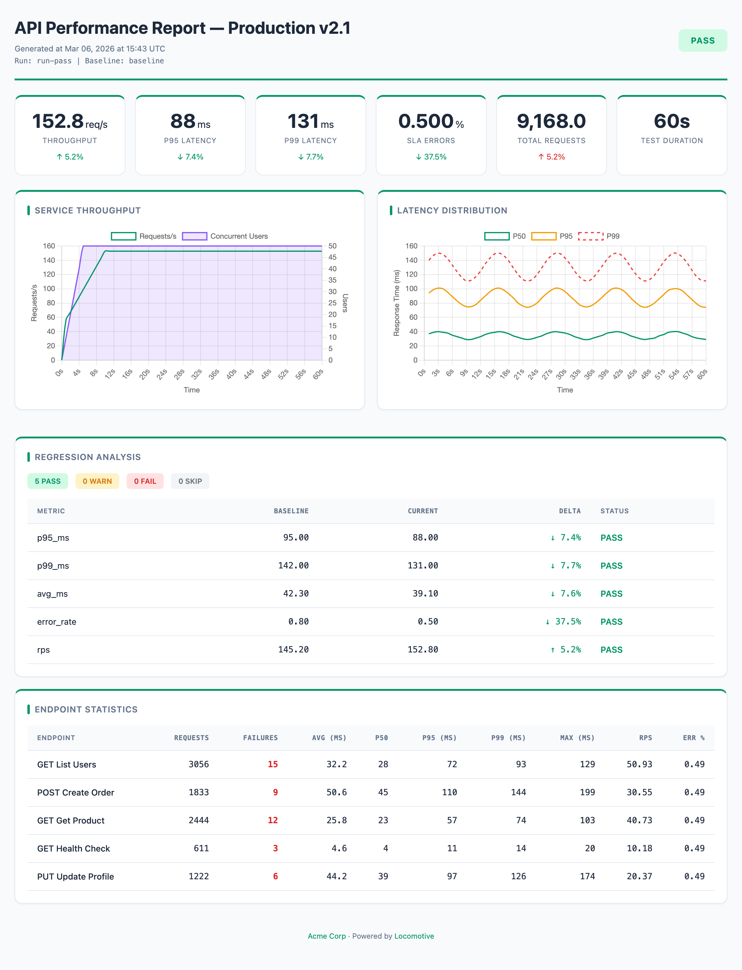This screenshot has height=970, width=742.
Task: Click the 174 max for PUT Update Profile
Action: 587,876
